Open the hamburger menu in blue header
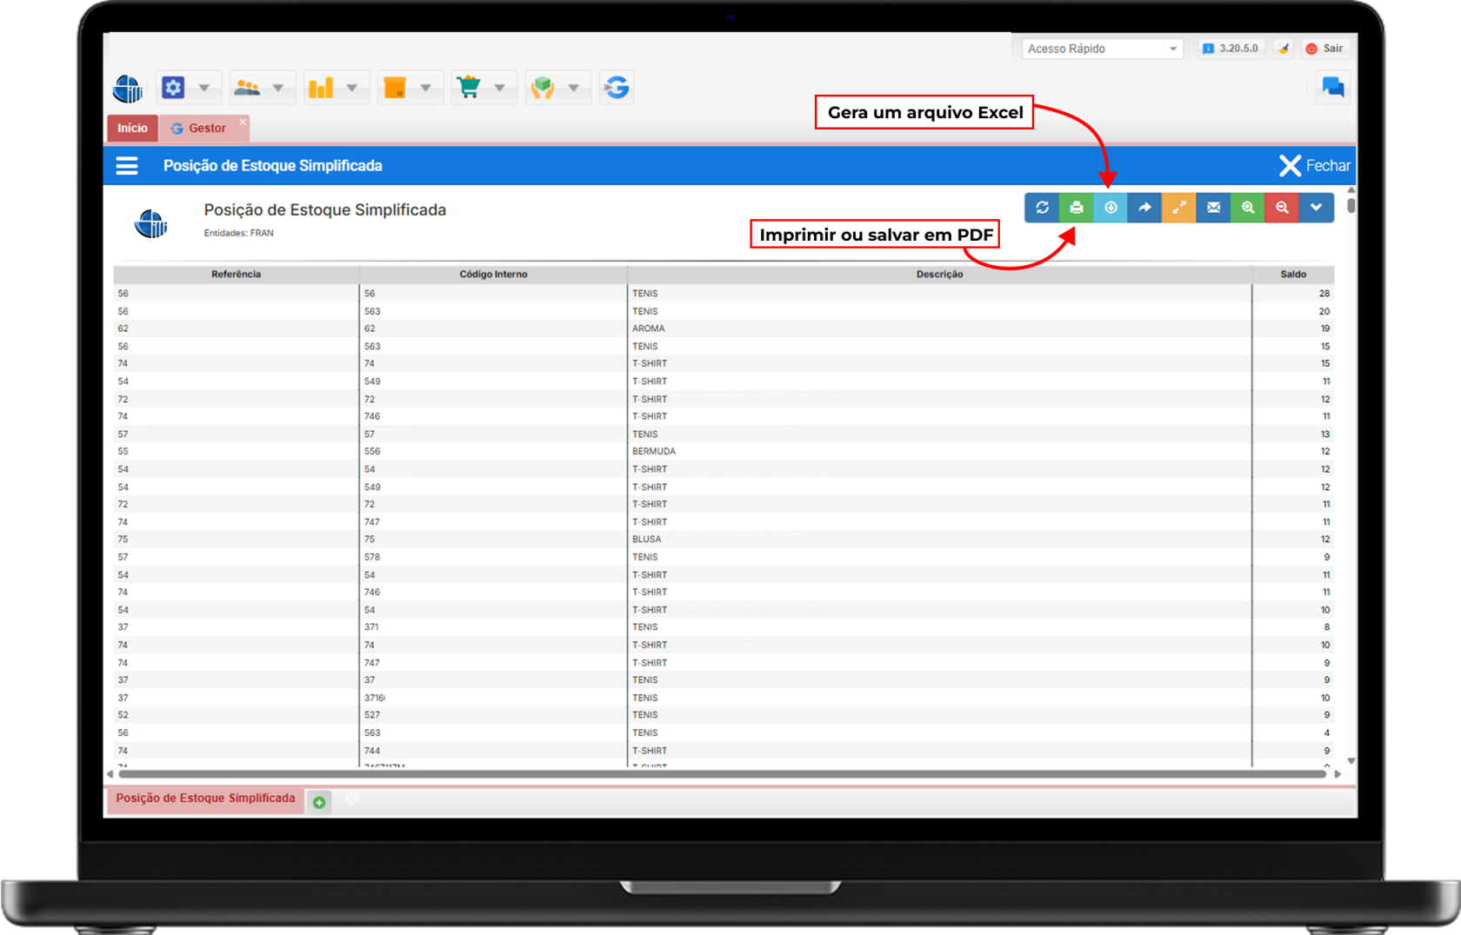The image size is (1461, 935). coord(127,166)
